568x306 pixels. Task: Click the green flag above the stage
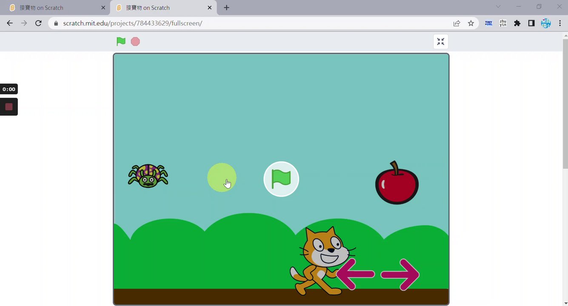point(121,41)
